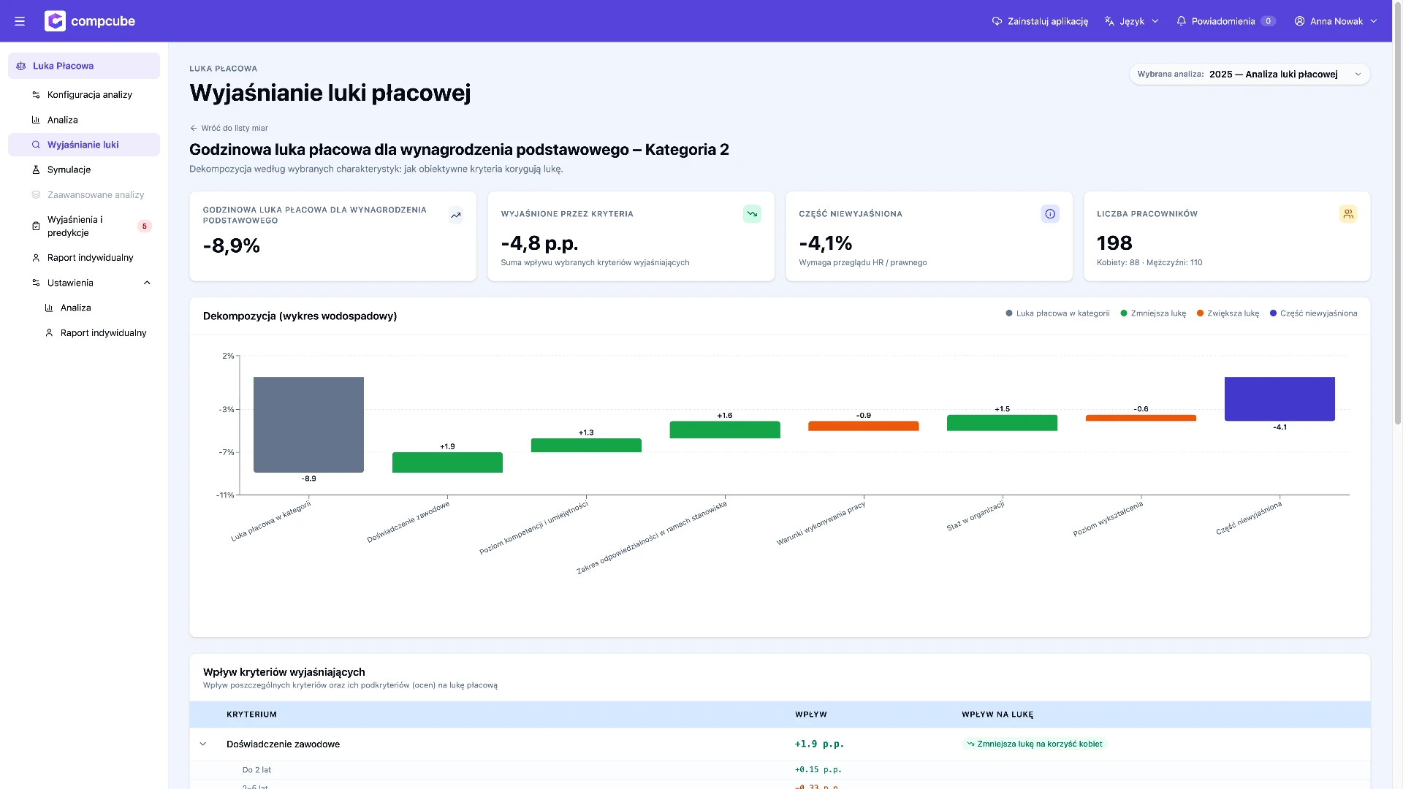Open Konfiguracja analizy in sidebar
The width and height of the screenshot is (1403, 789).
point(84,95)
